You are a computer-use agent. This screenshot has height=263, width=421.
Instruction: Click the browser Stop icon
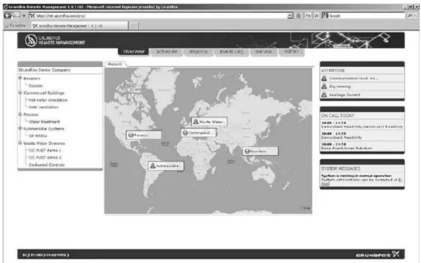tap(316, 16)
